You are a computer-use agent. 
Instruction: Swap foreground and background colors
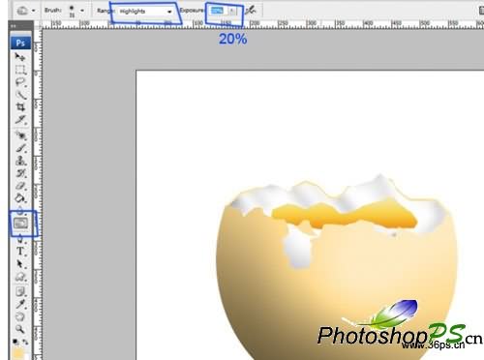tap(25, 342)
